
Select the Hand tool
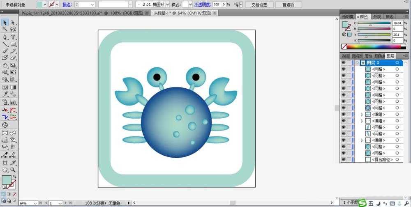click(x=5, y=170)
